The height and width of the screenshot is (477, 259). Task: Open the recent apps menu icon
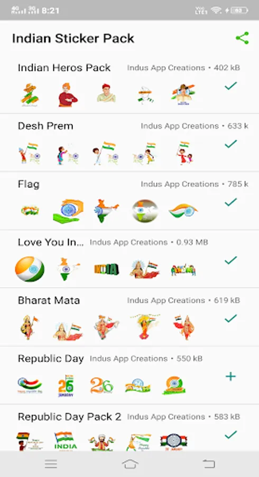[x=51, y=464]
